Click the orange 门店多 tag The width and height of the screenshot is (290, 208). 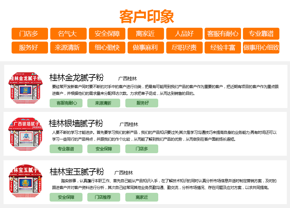pyautogui.click(x=30, y=34)
